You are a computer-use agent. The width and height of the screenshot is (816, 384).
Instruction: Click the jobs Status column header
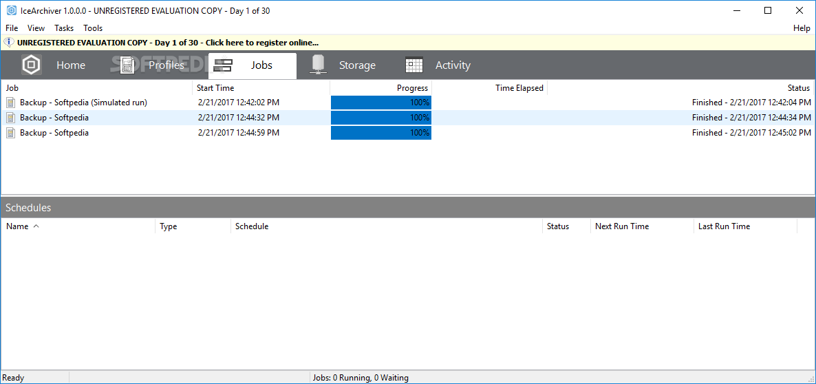(681, 88)
